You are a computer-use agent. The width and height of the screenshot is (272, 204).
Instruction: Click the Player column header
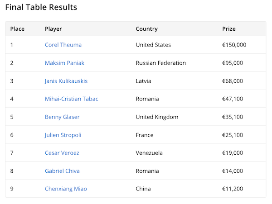coord(53,29)
